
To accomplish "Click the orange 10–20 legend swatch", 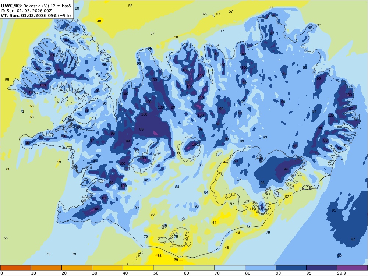I will coord(46,268).
